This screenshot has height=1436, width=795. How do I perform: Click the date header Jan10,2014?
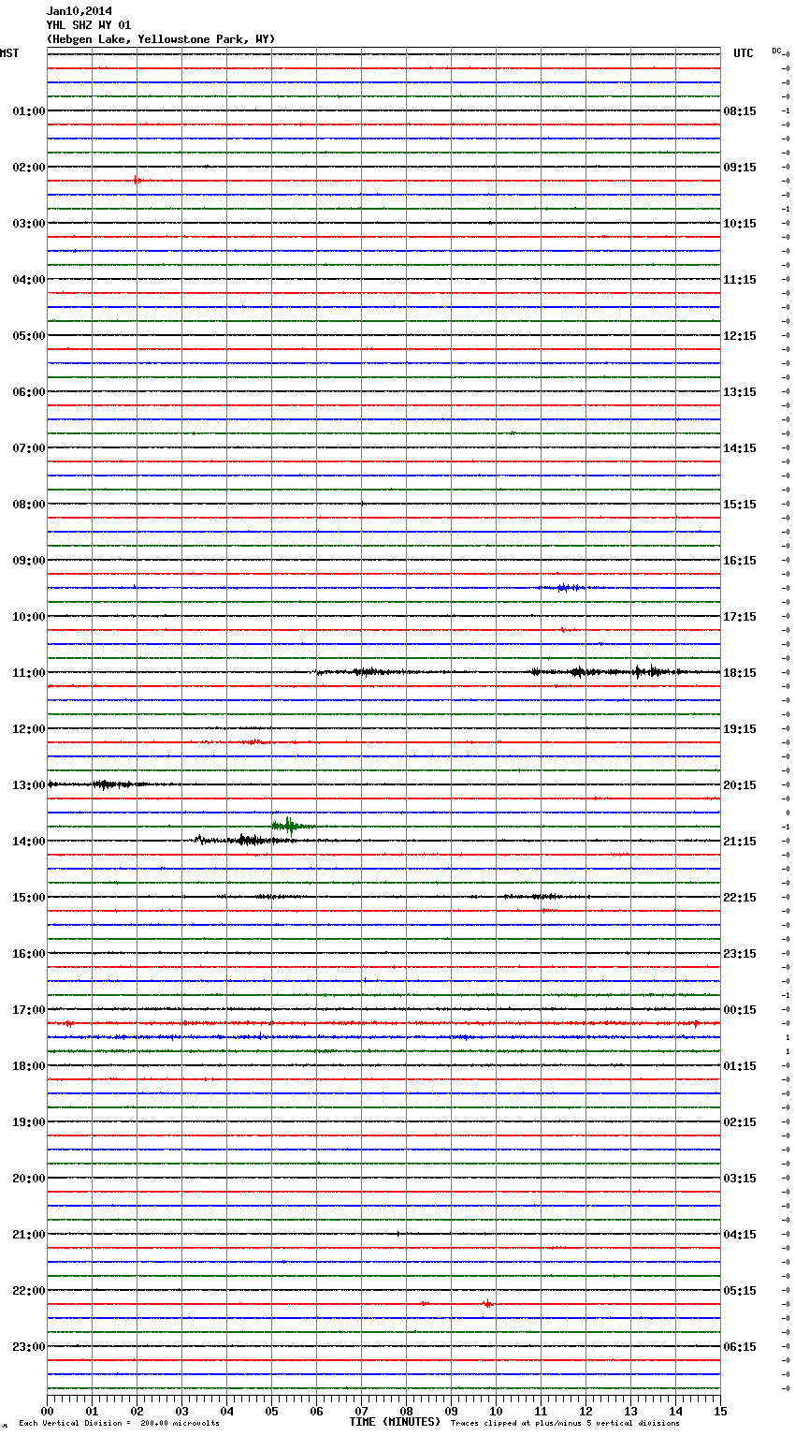click(79, 11)
